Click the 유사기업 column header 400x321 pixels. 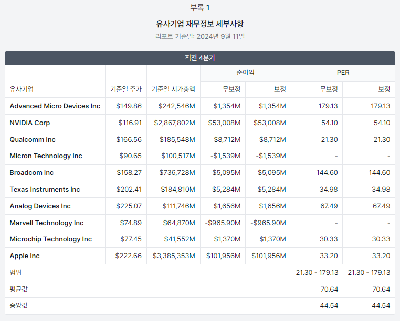22,89
